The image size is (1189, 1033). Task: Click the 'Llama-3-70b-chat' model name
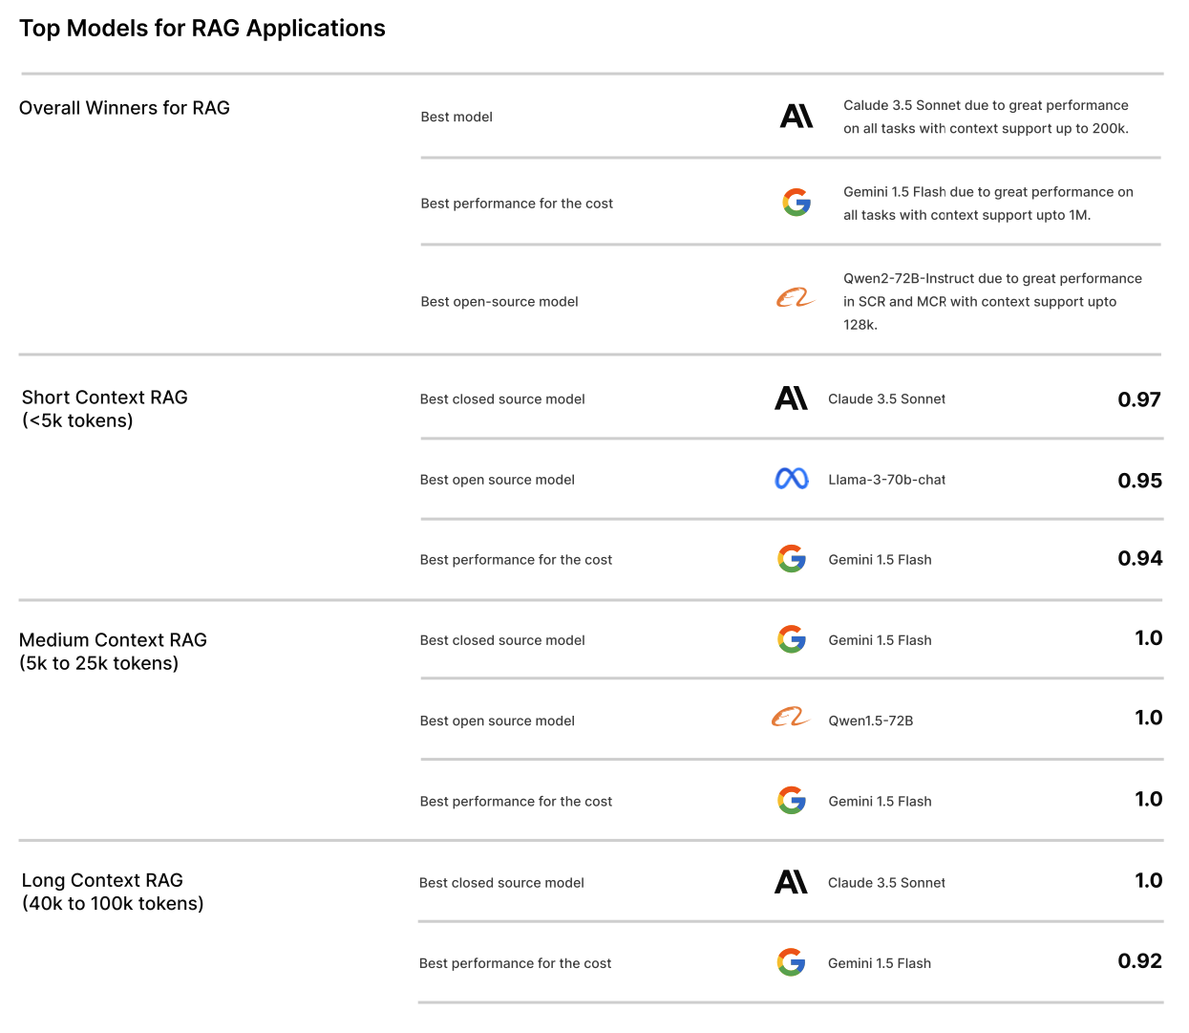click(x=886, y=480)
